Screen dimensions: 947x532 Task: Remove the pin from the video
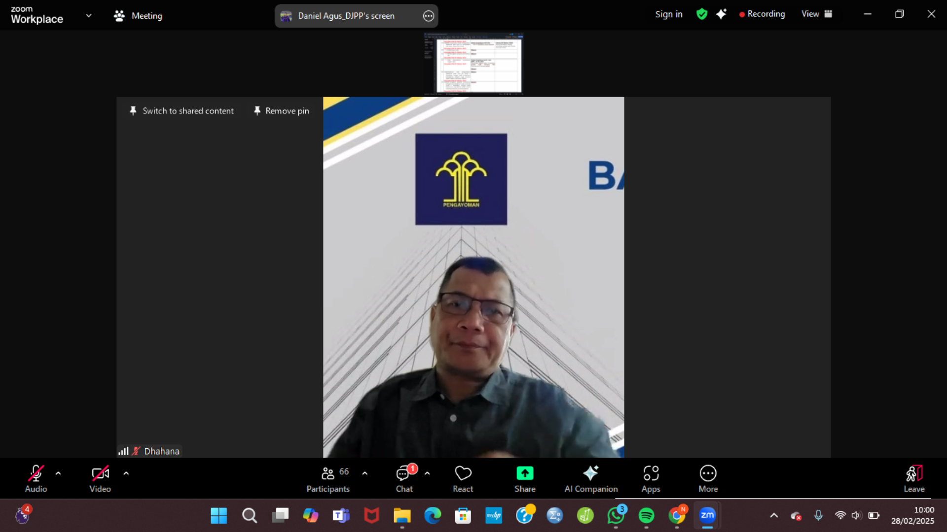[x=281, y=111]
